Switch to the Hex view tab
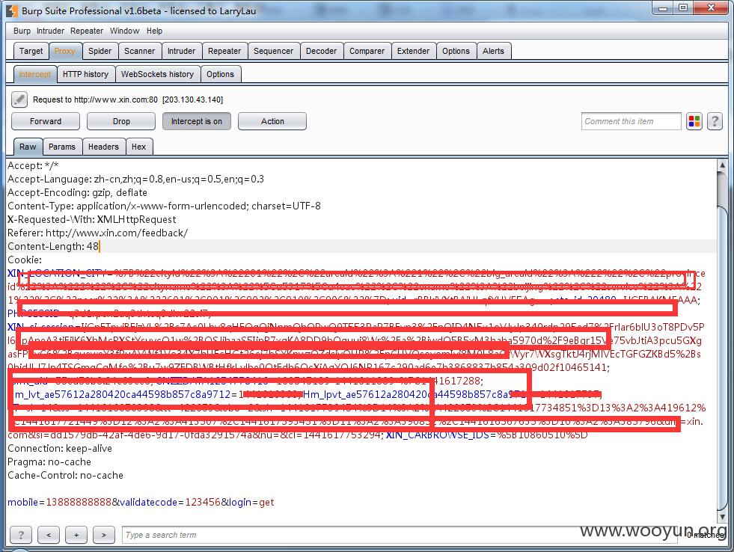This screenshot has height=552, width=734. [x=138, y=147]
